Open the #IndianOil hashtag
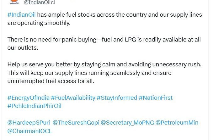 coord(21,14)
